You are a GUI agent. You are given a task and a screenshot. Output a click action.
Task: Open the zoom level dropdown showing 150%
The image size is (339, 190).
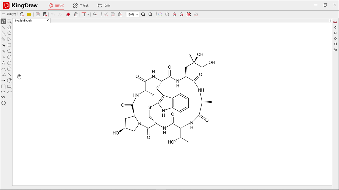[132, 14]
